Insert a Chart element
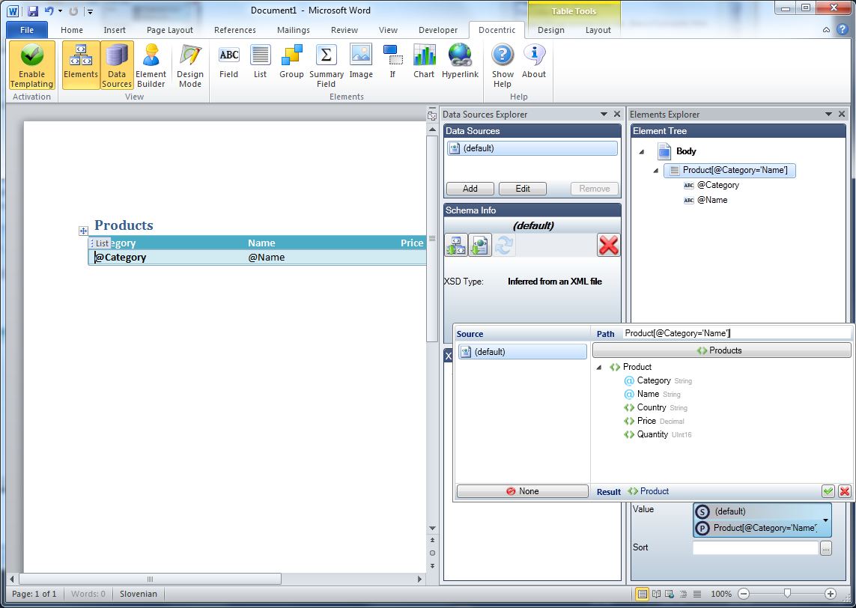The image size is (856, 608). [x=424, y=61]
